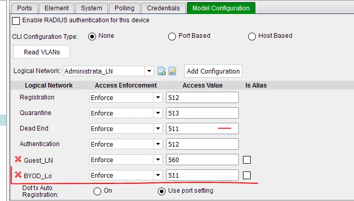The image size is (354, 201).
Task: Open Guest_LN access enforcement dropdown
Action: [158, 160]
